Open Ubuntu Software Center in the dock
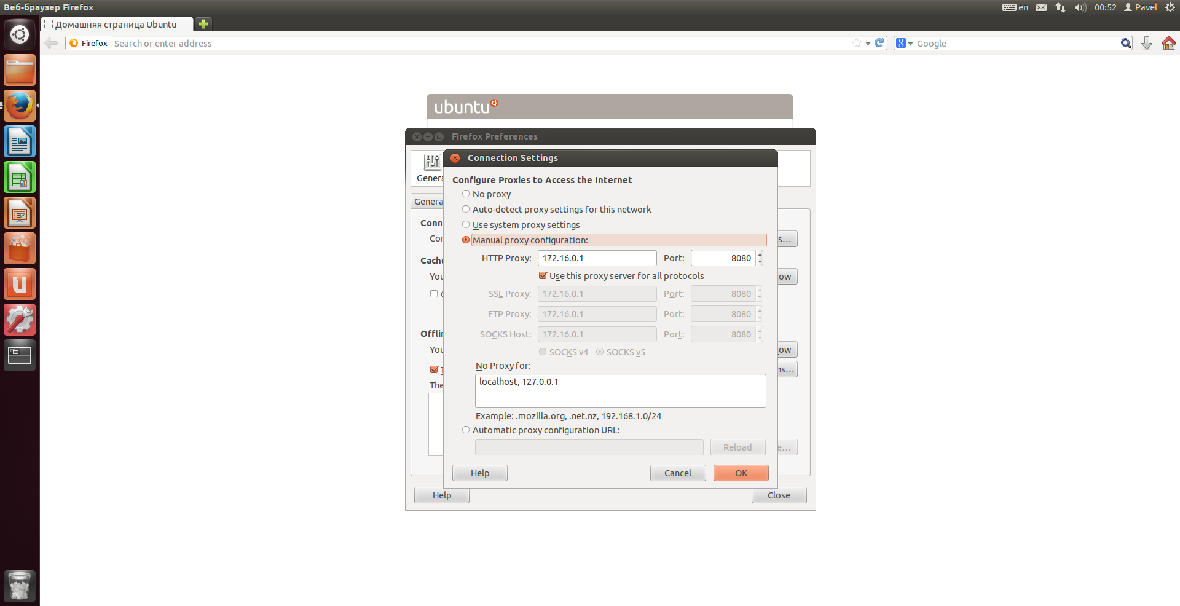Screen dimensions: 1180x606 click(x=20, y=248)
